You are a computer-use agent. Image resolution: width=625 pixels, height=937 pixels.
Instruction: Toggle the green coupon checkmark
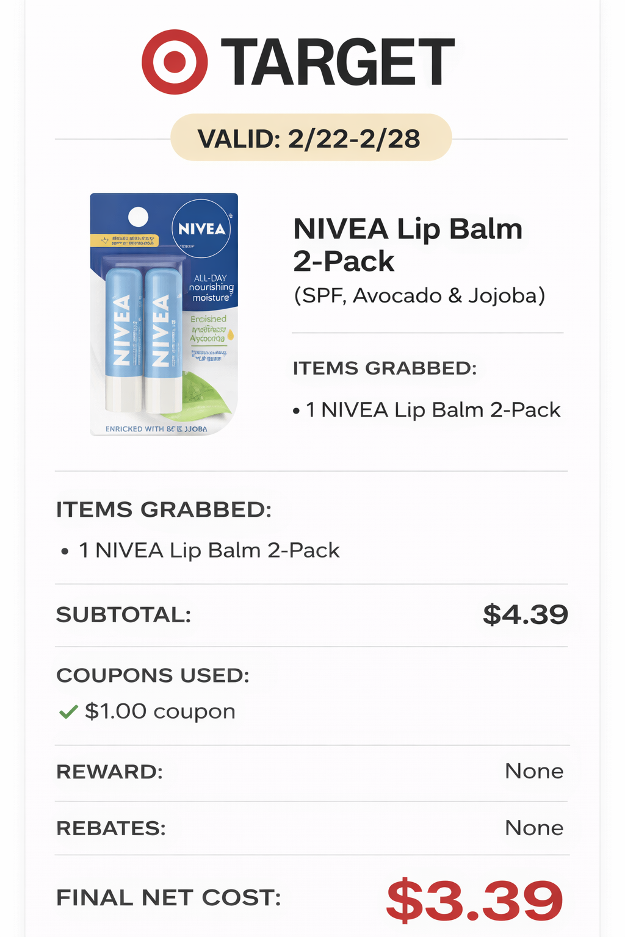(68, 711)
